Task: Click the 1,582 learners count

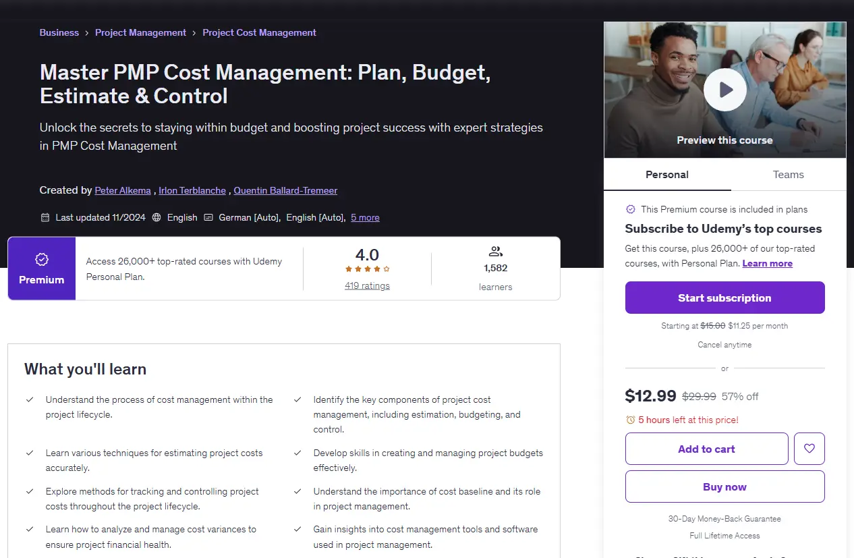Action: [496, 268]
